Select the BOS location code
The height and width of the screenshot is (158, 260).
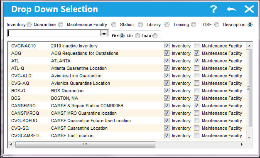(x=16, y=98)
